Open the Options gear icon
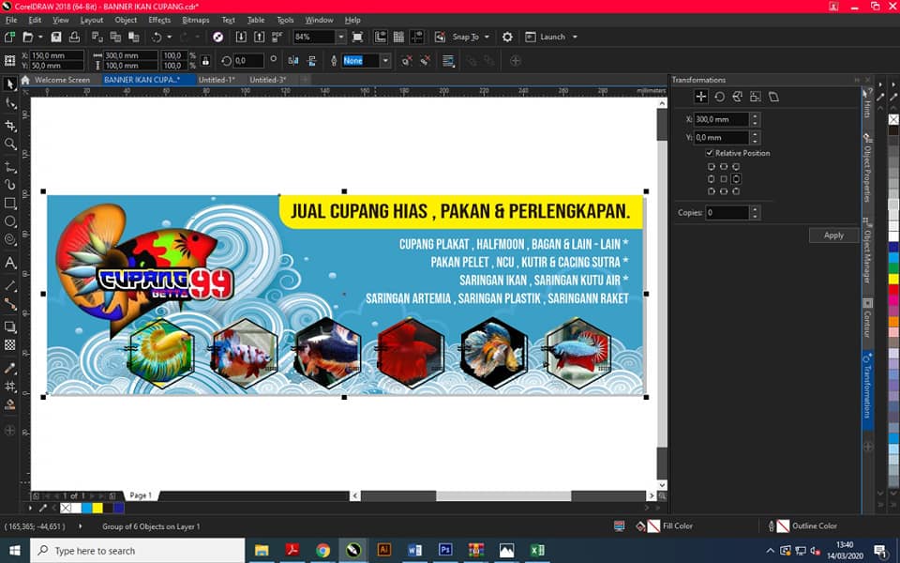Viewport: 900px width, 563px height. [507, 37]
